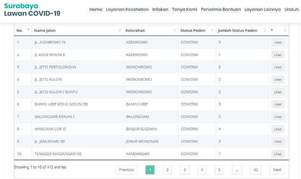Click the Jumlah Status Pasien header
The height and width of the screenshot is (179, 301).
click(x=242, y=31)
